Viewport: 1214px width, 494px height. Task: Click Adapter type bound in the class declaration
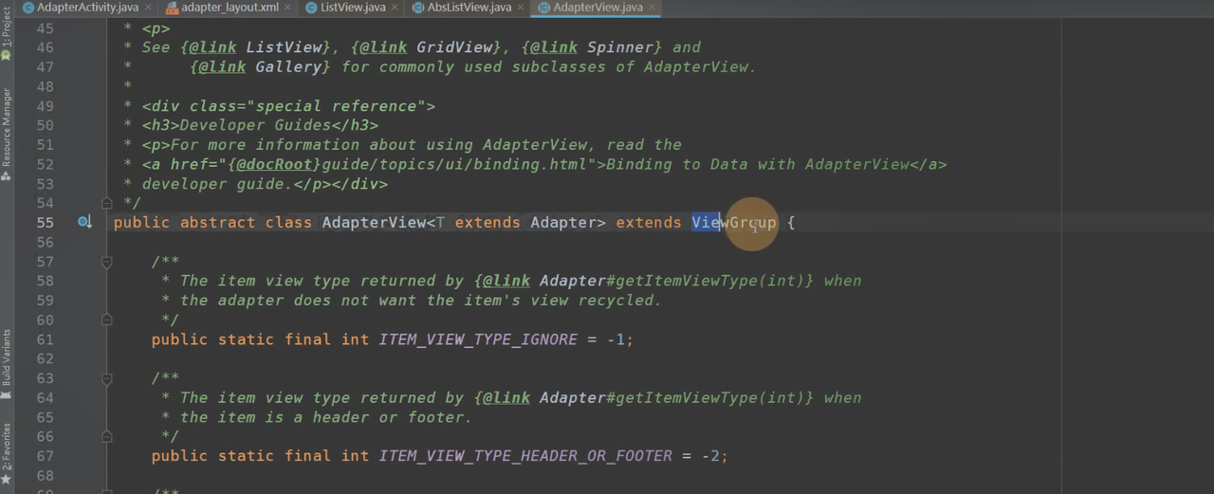(x=563, y=223)
